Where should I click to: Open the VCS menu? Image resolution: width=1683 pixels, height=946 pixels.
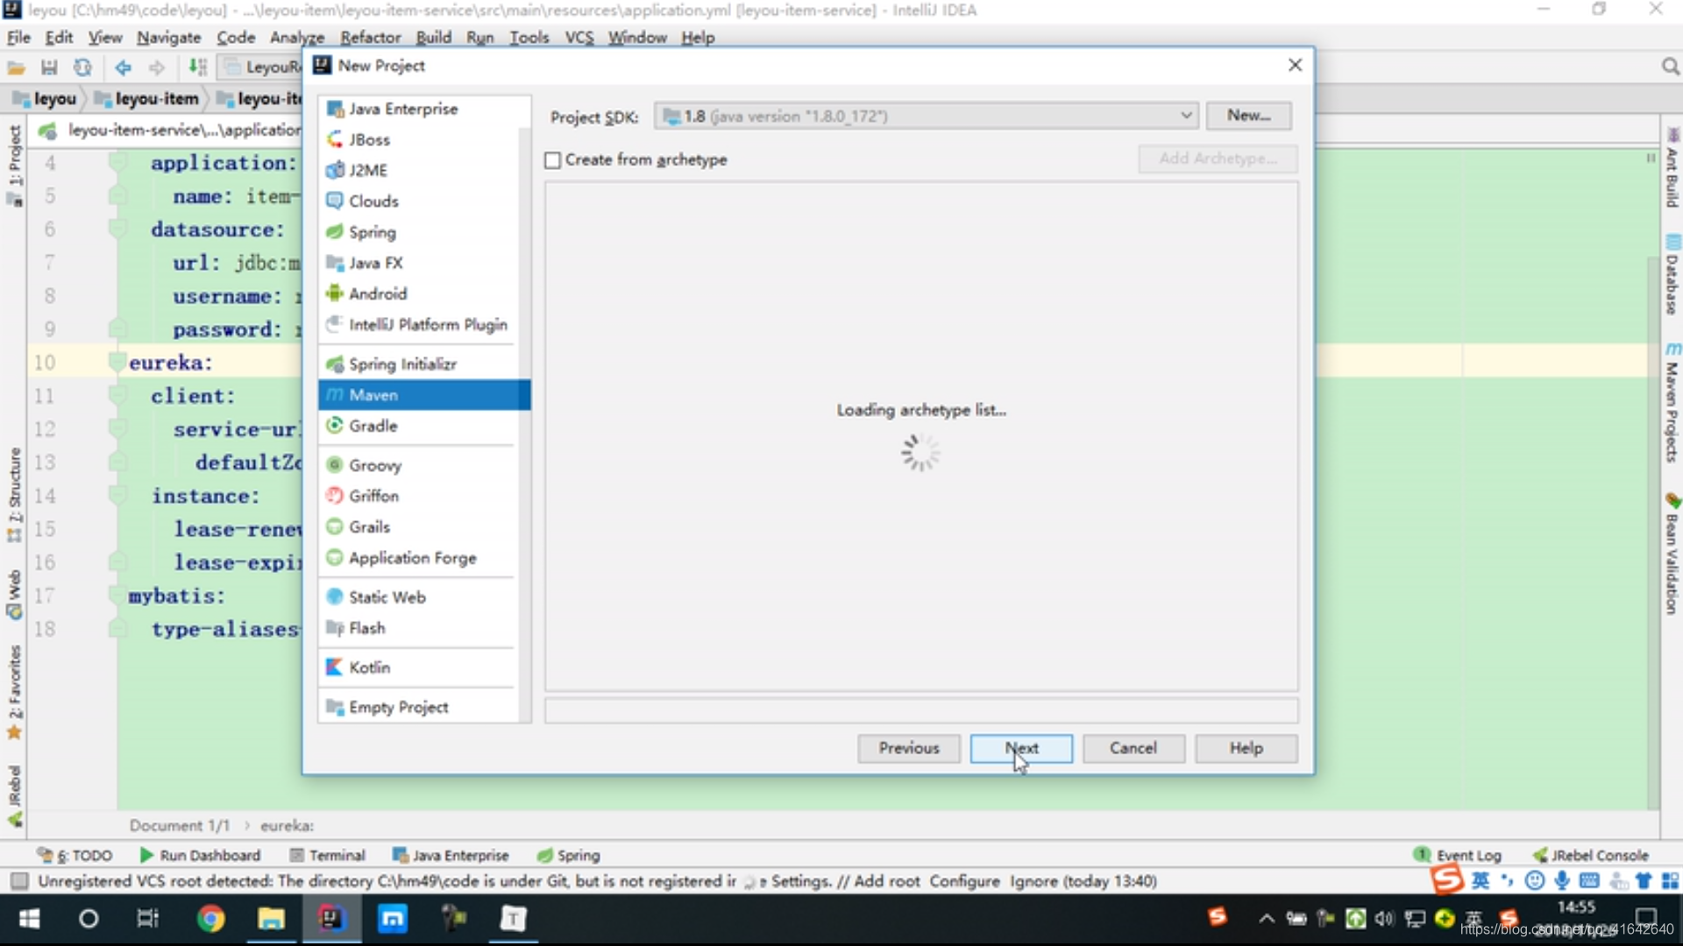(579, 38)
